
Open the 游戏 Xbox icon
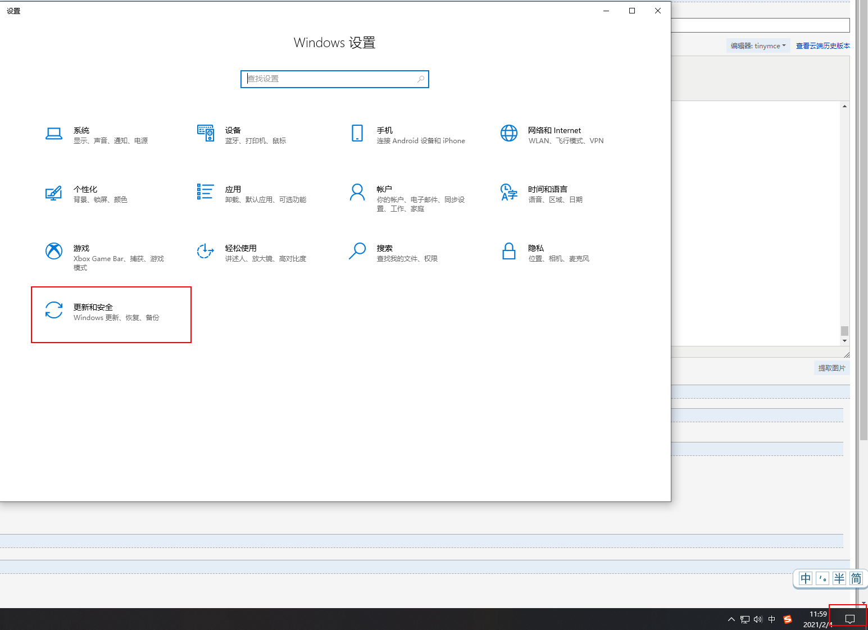54,251
